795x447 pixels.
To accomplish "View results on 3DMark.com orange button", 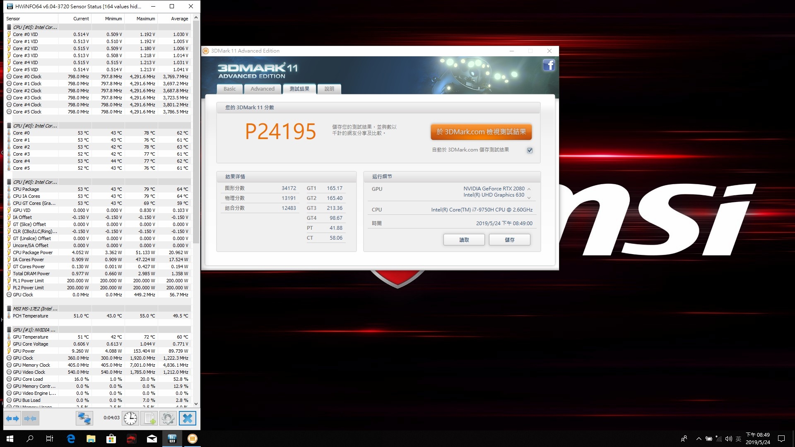I will (481, 132).
